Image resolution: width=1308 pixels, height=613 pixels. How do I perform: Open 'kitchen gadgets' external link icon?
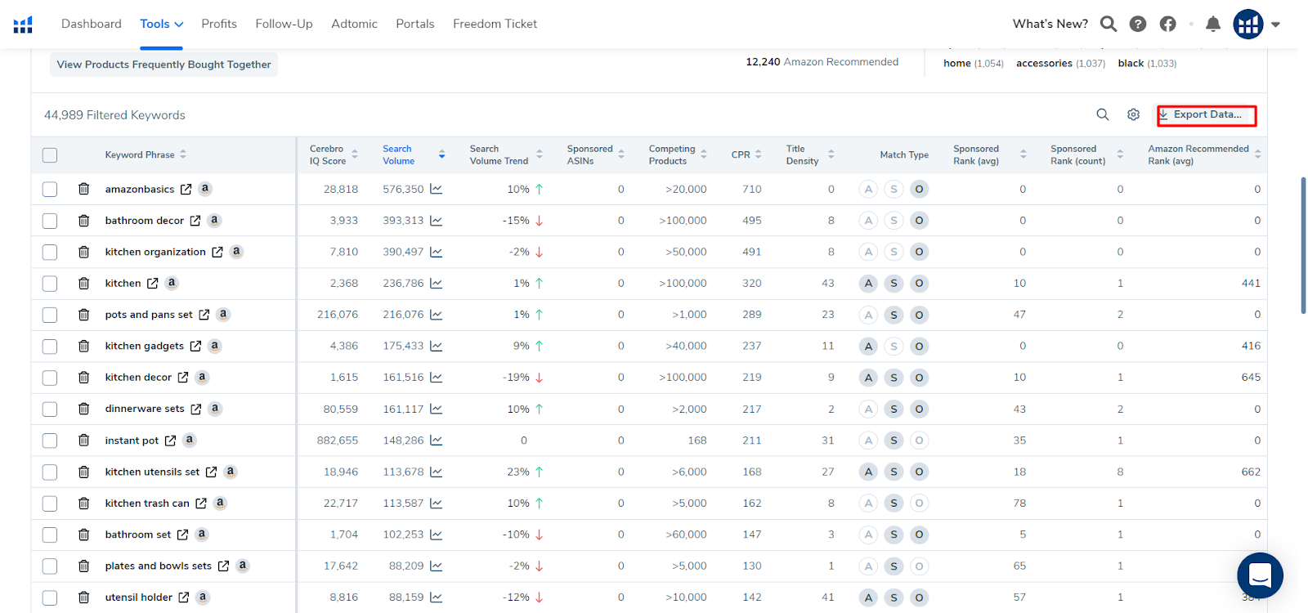coord(195,347)
